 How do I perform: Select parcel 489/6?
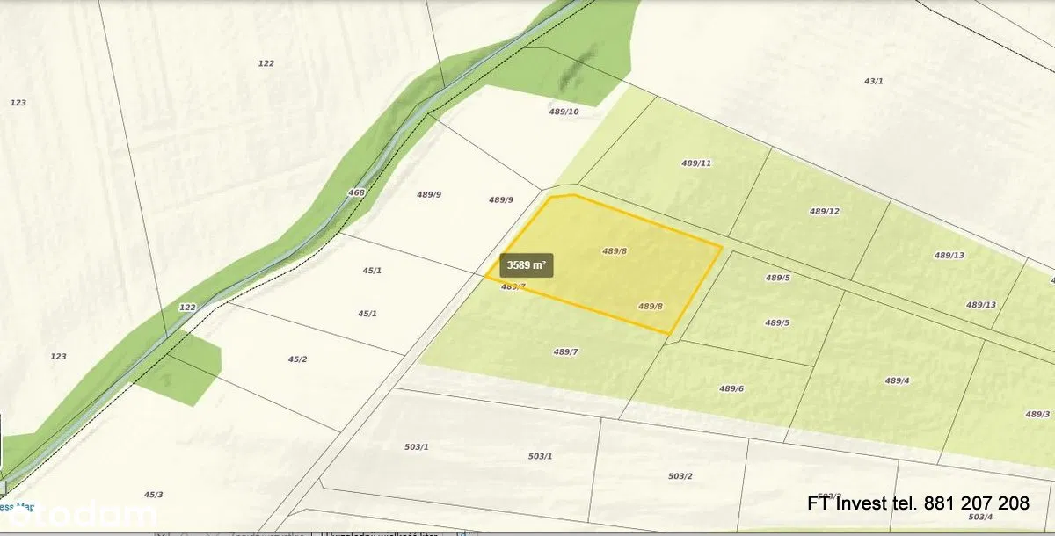click(x=731, y=388)
